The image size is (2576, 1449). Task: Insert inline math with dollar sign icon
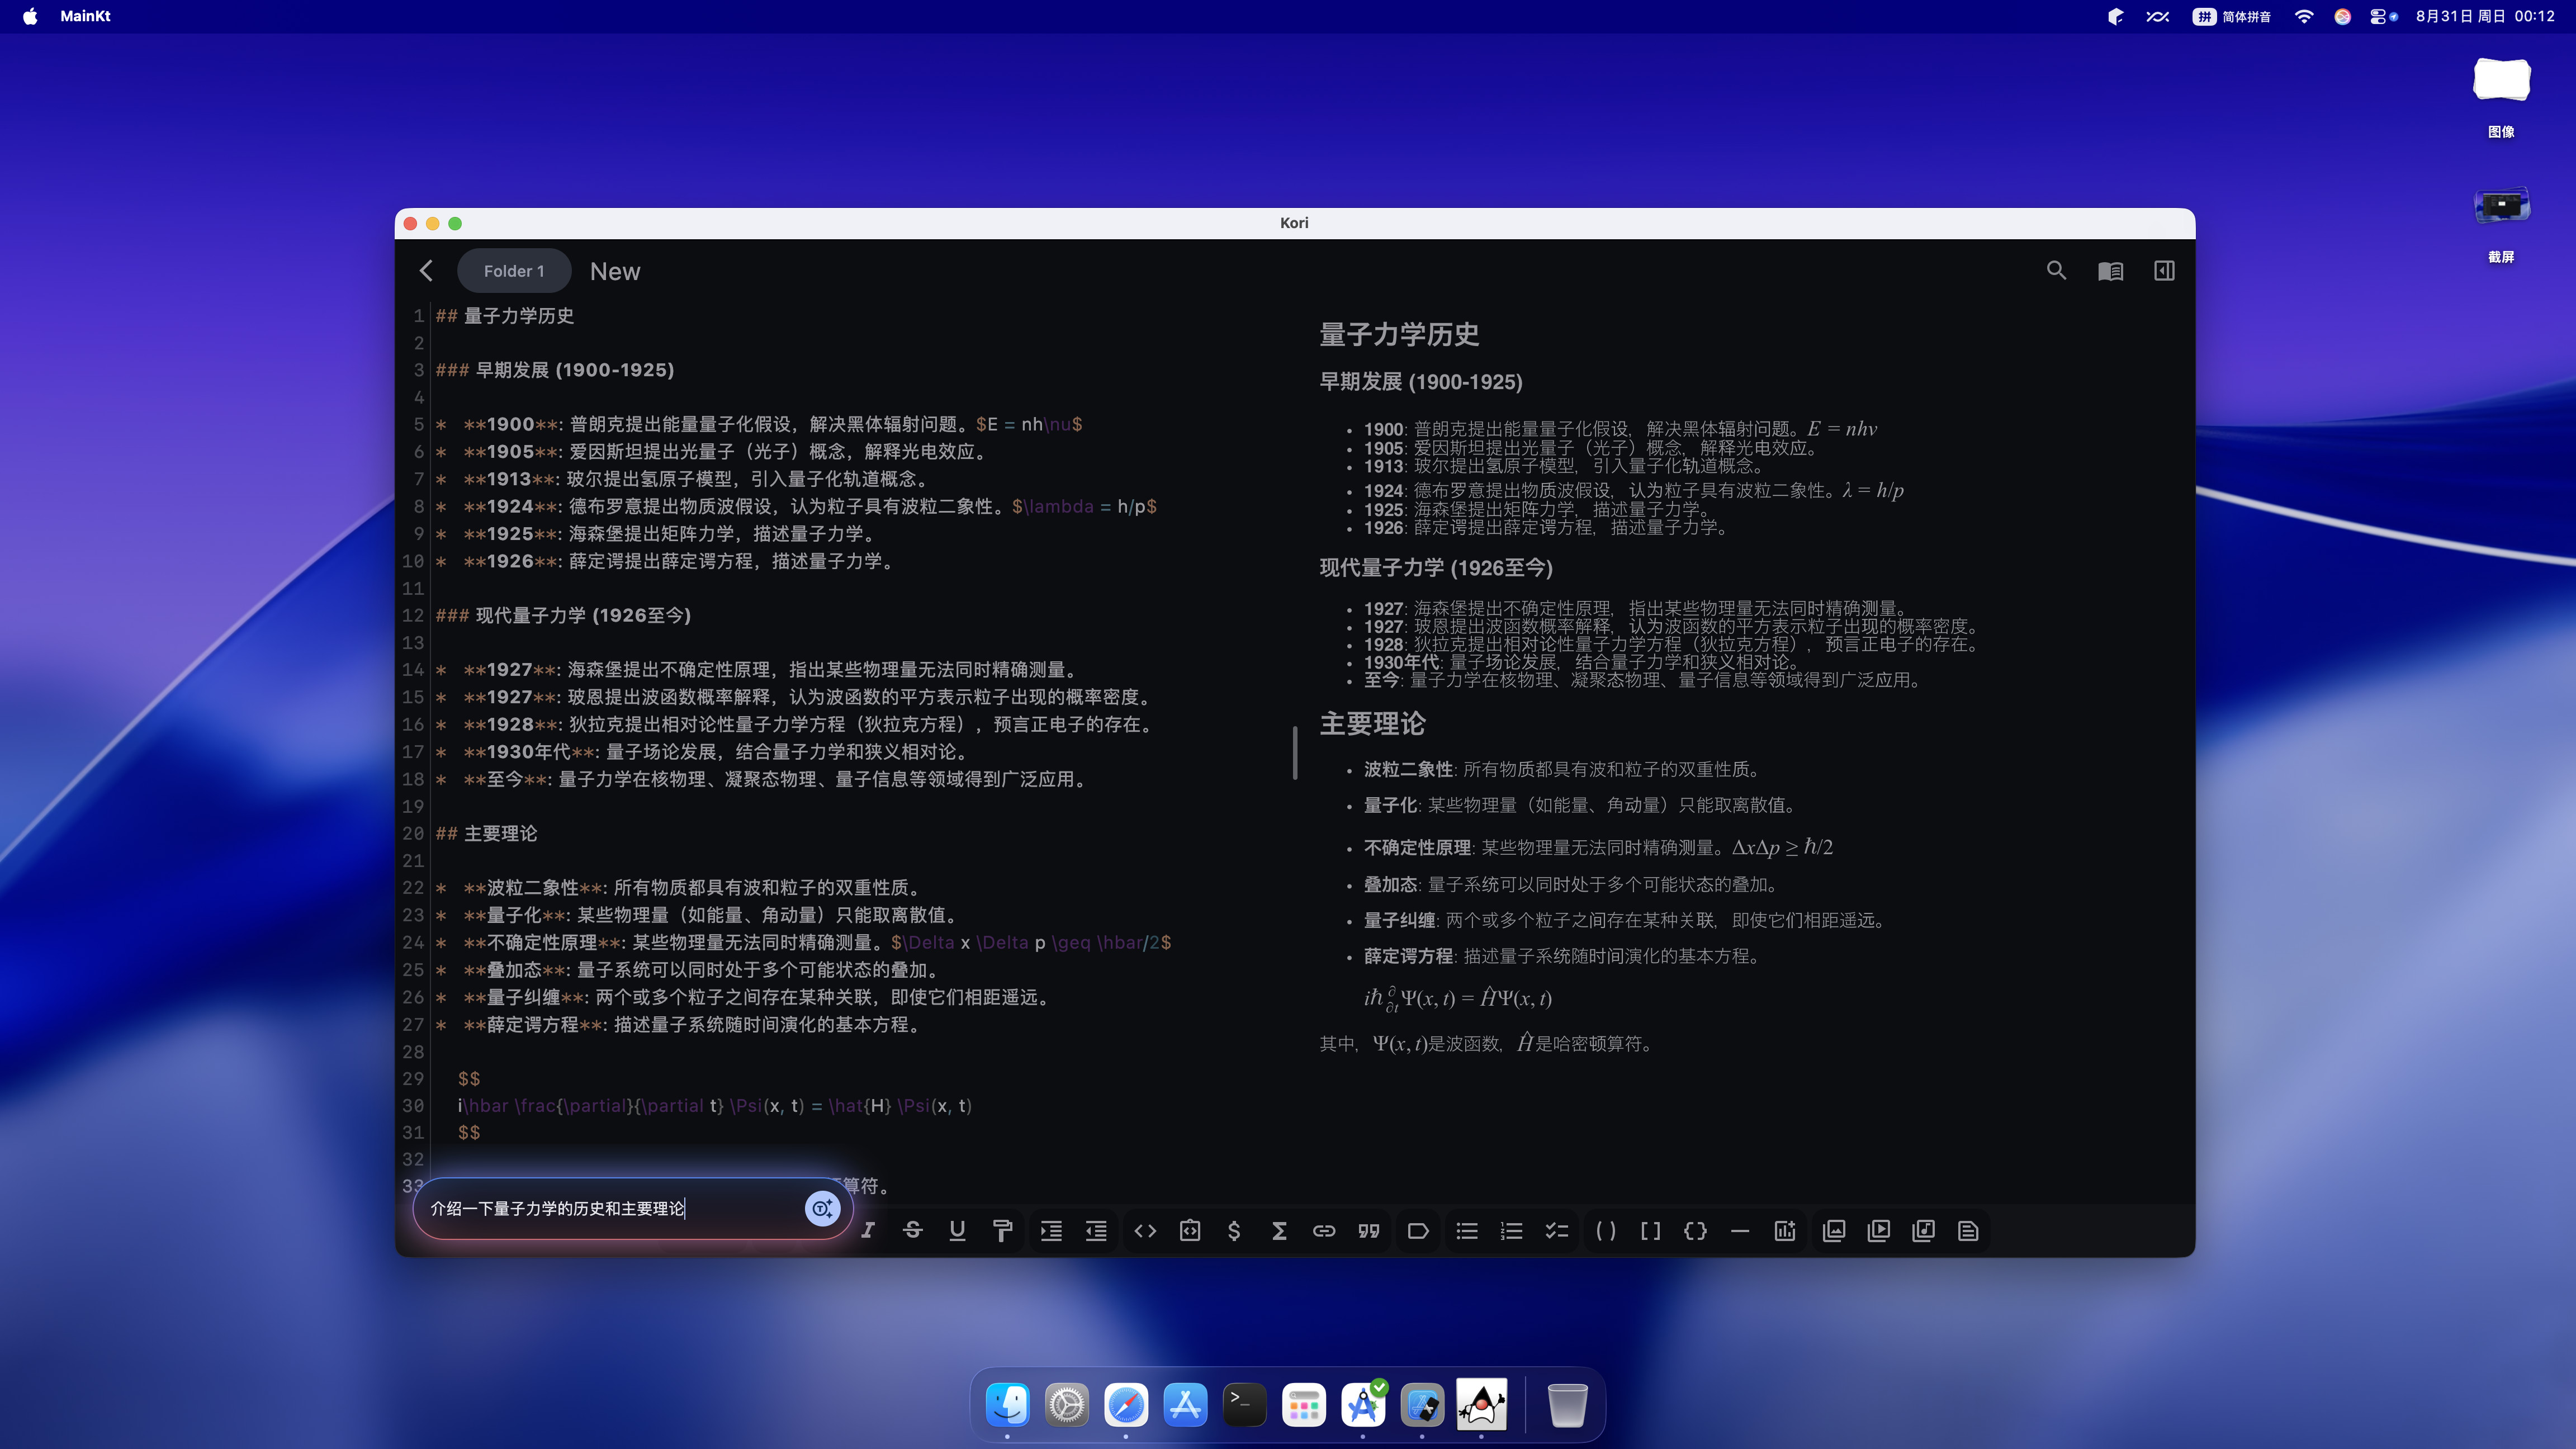1234,1231
